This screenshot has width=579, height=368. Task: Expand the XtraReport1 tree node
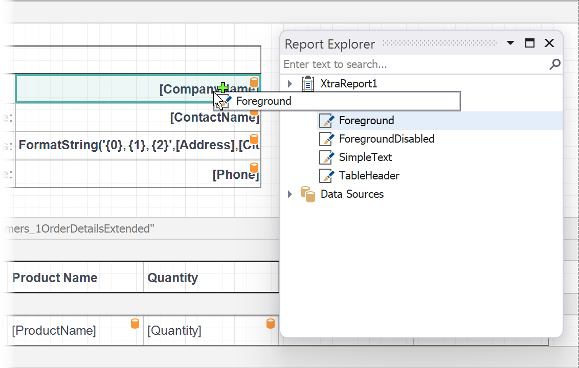pyautogui.click(x=290, y=84)
